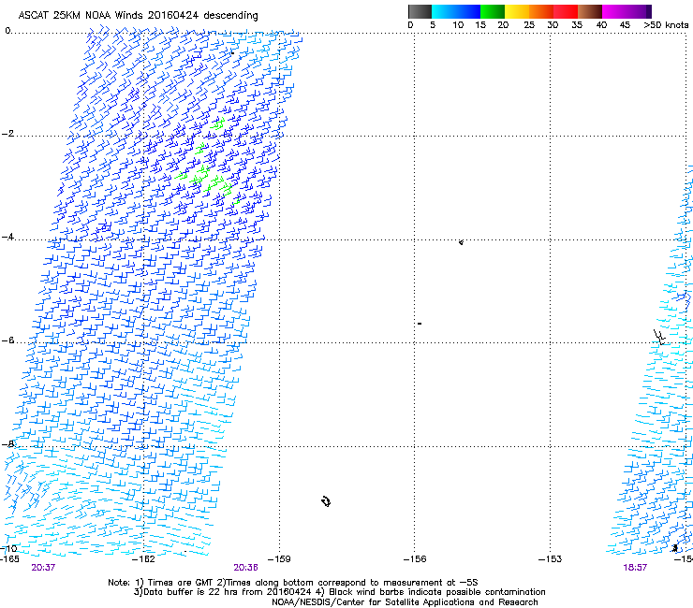Click the latitude label '-2'
The image size is (693, 608).
[7, 134]
